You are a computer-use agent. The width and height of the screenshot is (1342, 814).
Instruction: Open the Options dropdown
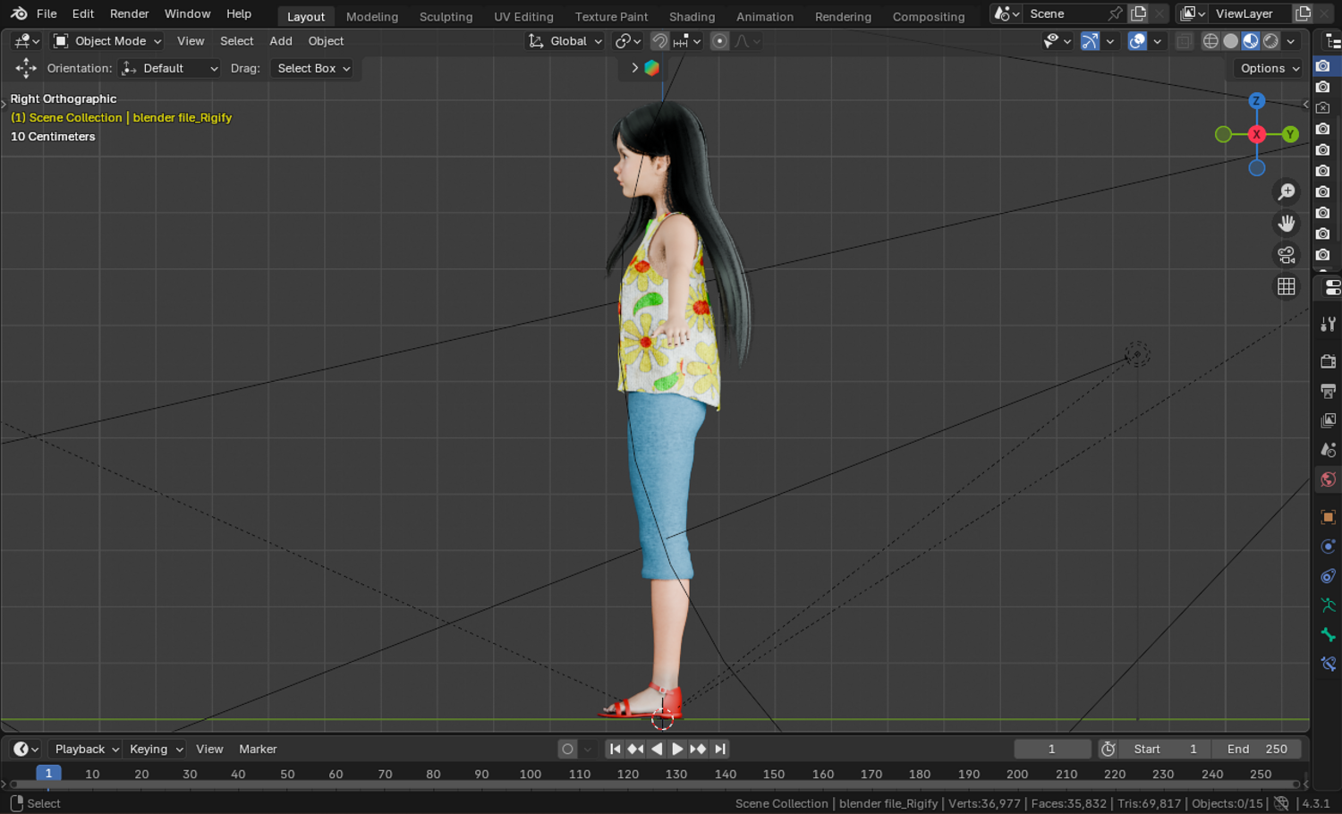point(1270,68)
